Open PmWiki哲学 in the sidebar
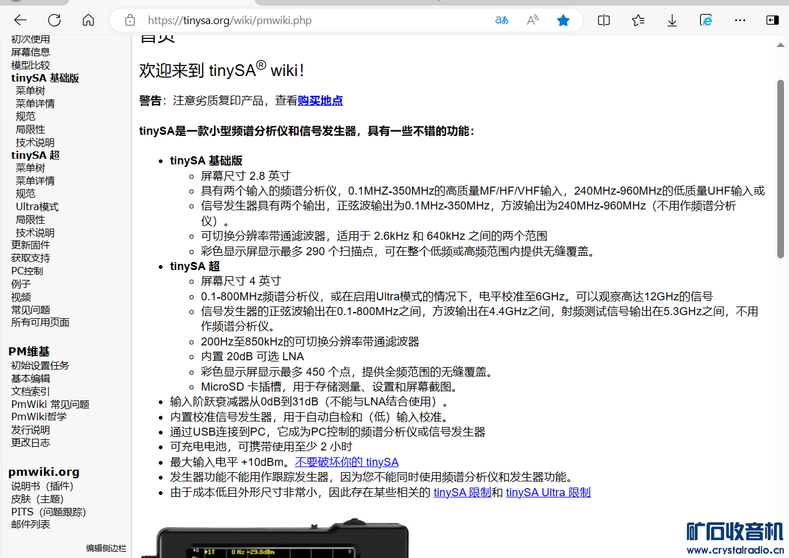This screenshot has height=558, width=789. tap(39, 417)
